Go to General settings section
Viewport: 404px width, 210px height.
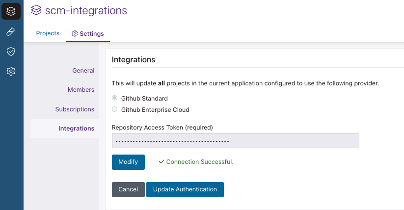pyautogui.click(x=83, y=71)
